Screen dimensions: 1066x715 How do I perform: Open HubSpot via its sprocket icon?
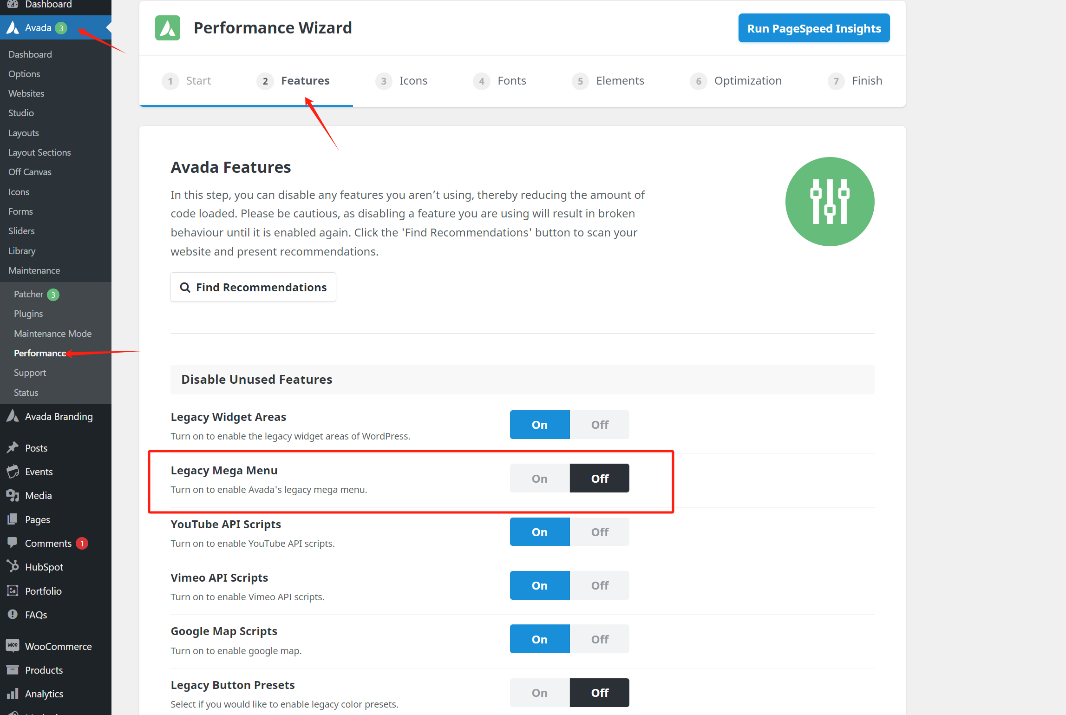(13, 566)
